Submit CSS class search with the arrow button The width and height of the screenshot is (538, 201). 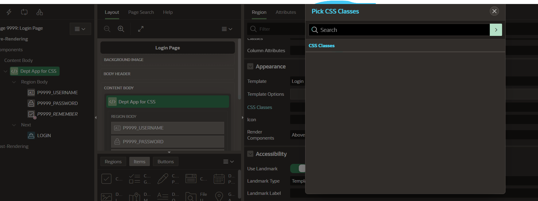coord(496,30)
